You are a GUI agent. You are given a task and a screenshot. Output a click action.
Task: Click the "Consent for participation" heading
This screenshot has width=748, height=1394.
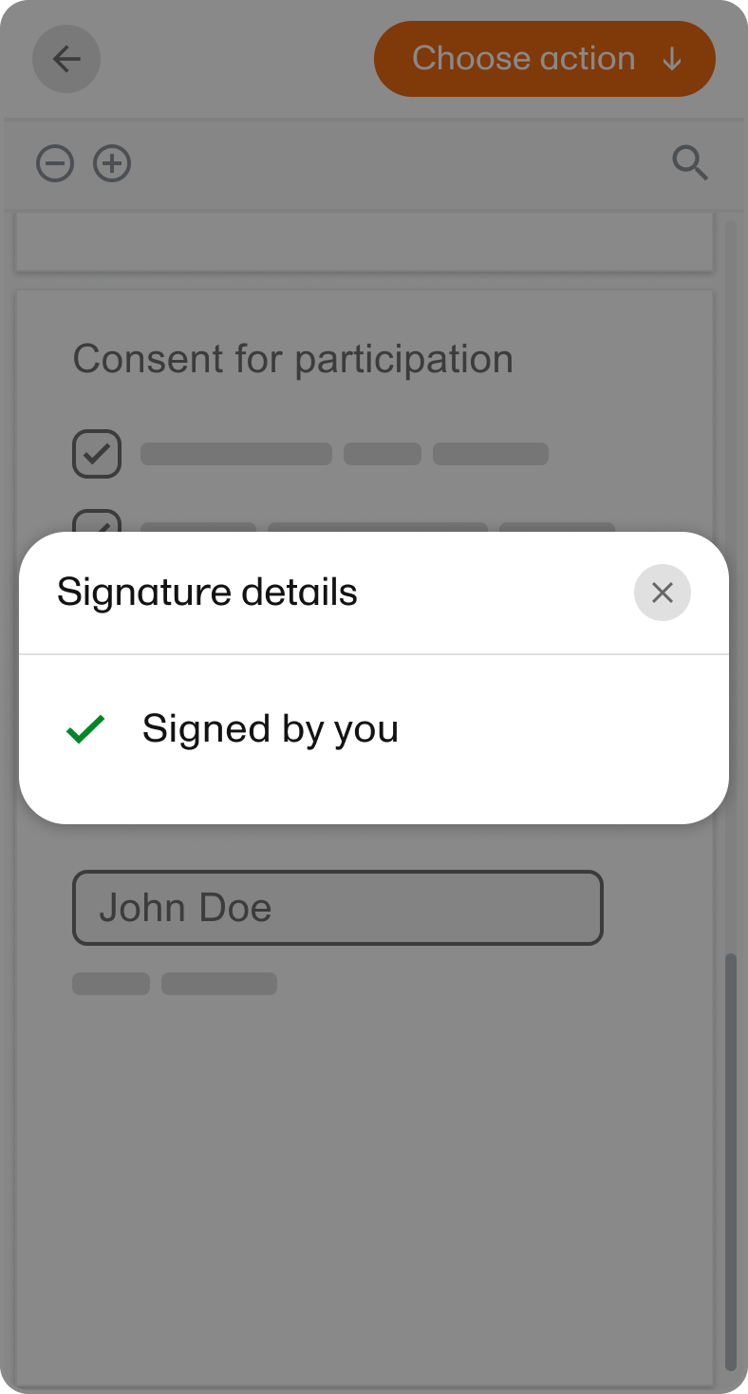coord(292,360)
